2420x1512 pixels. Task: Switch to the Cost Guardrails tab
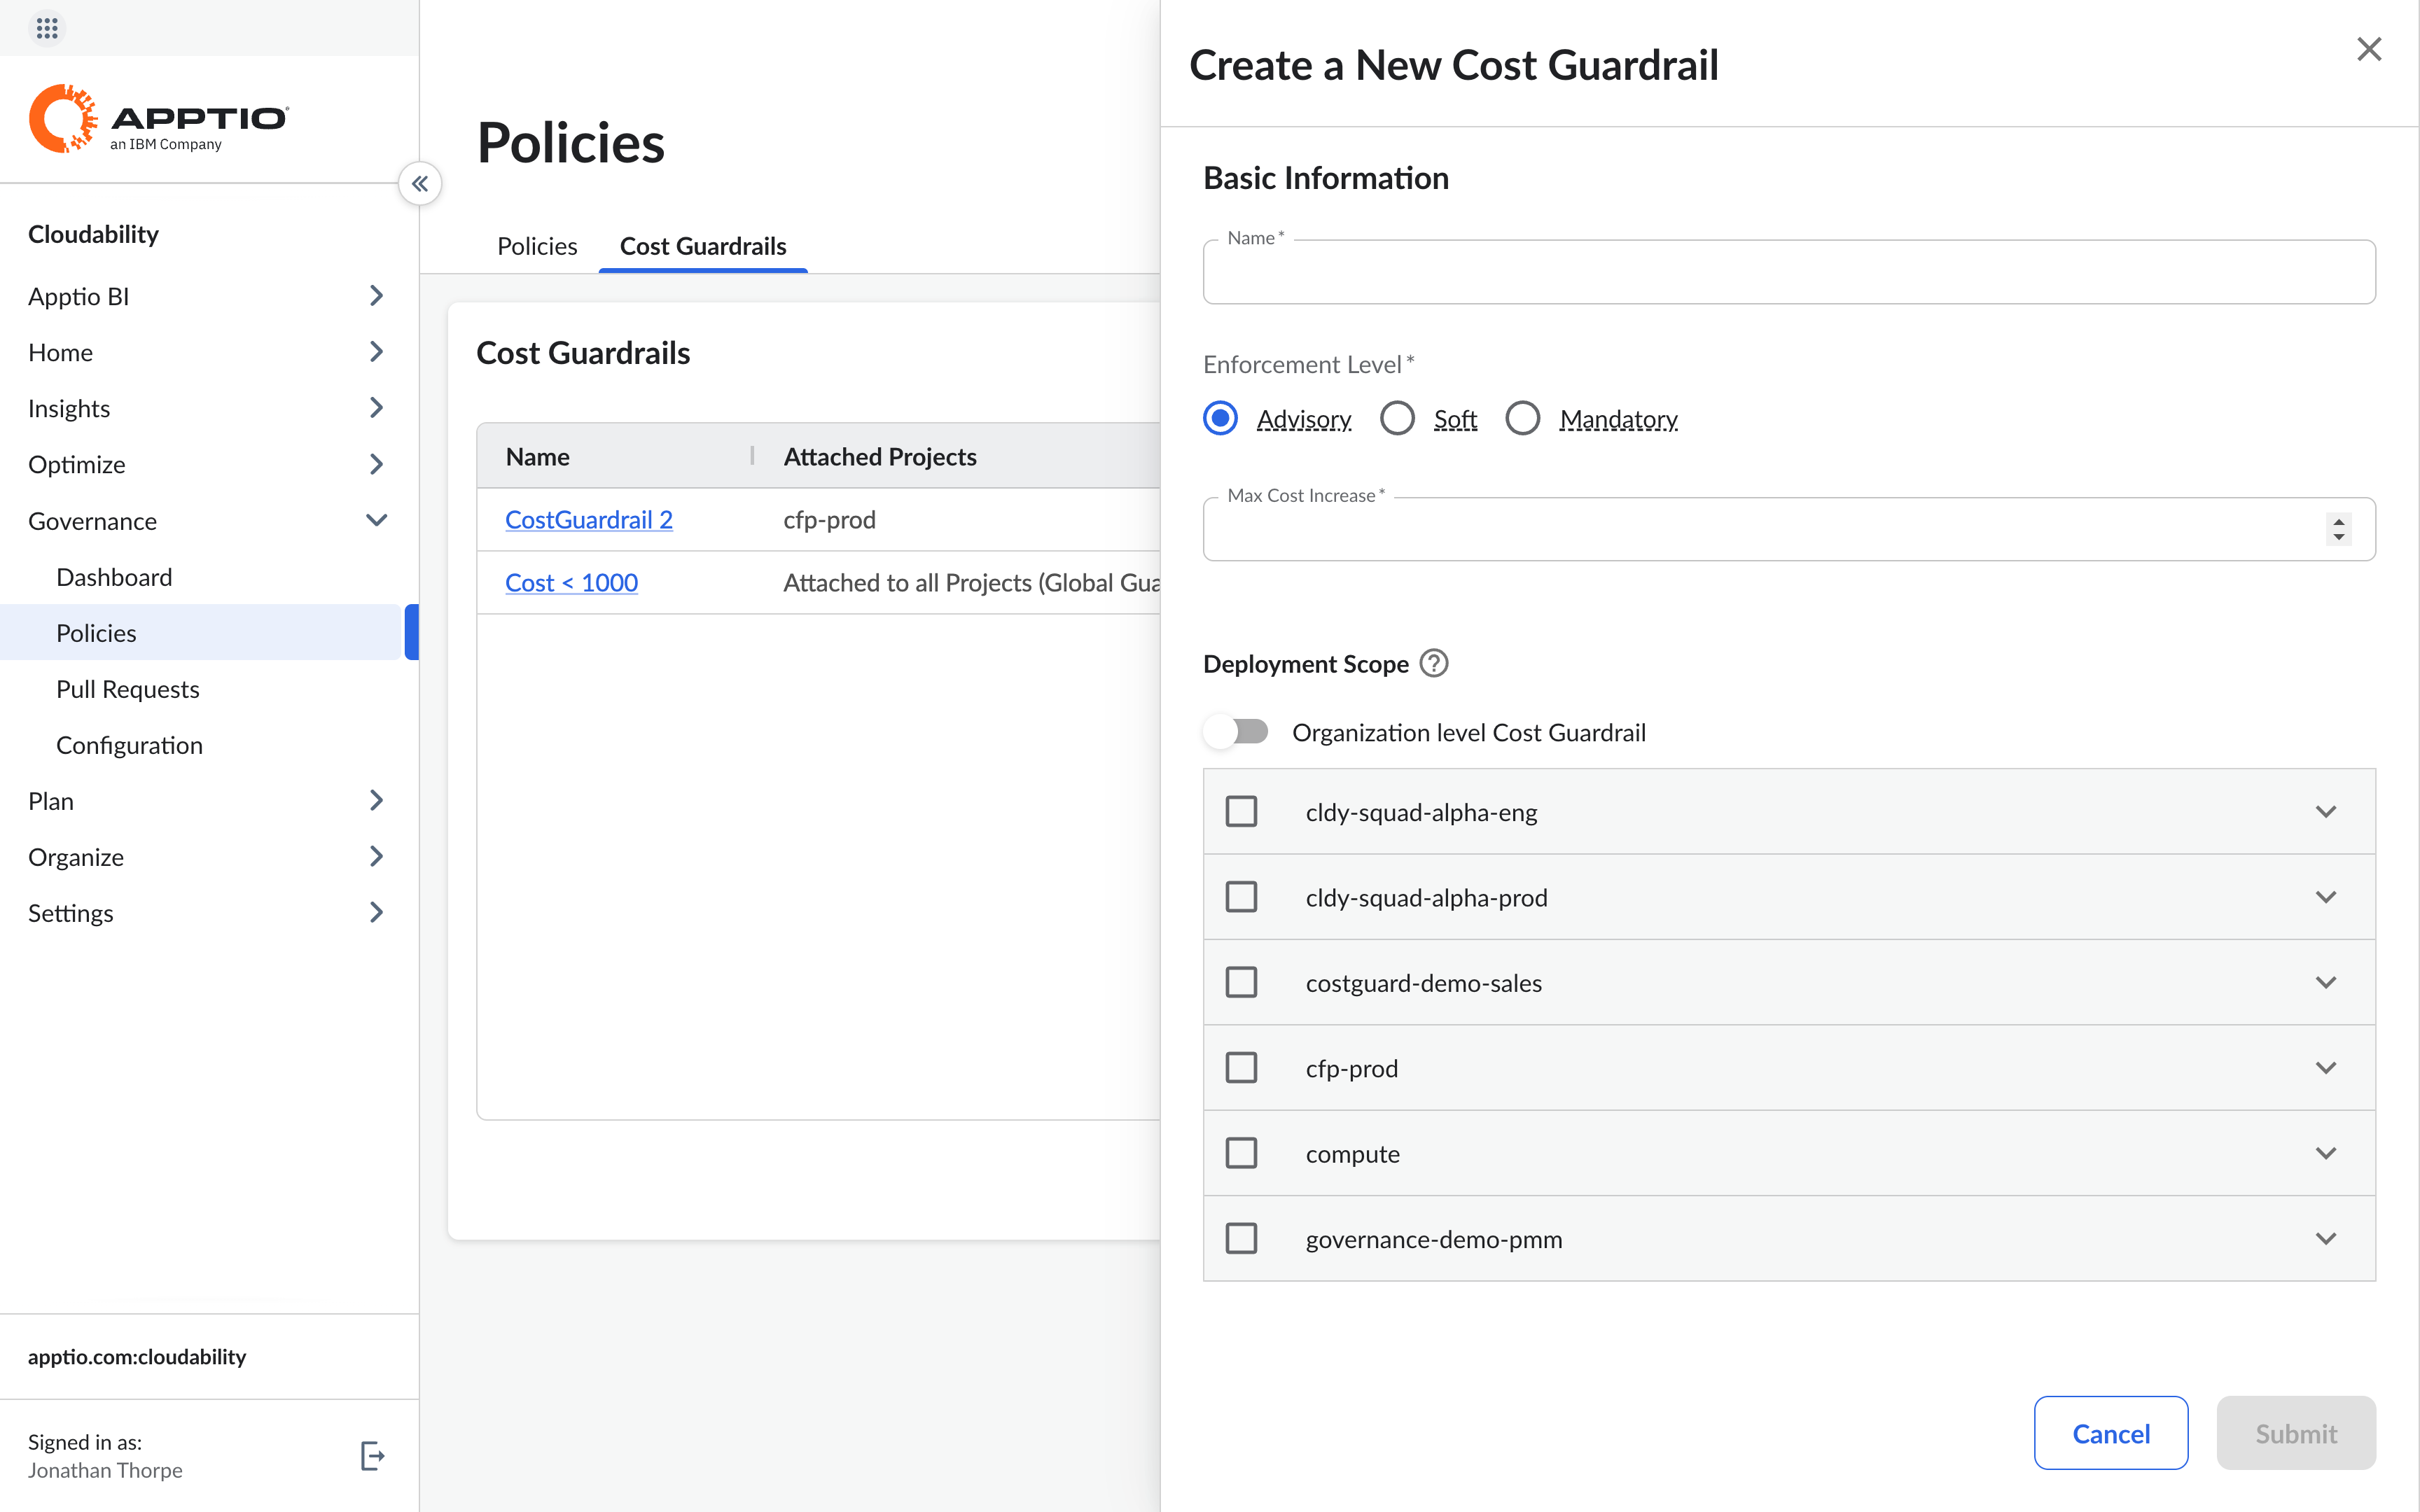[703, 246]
